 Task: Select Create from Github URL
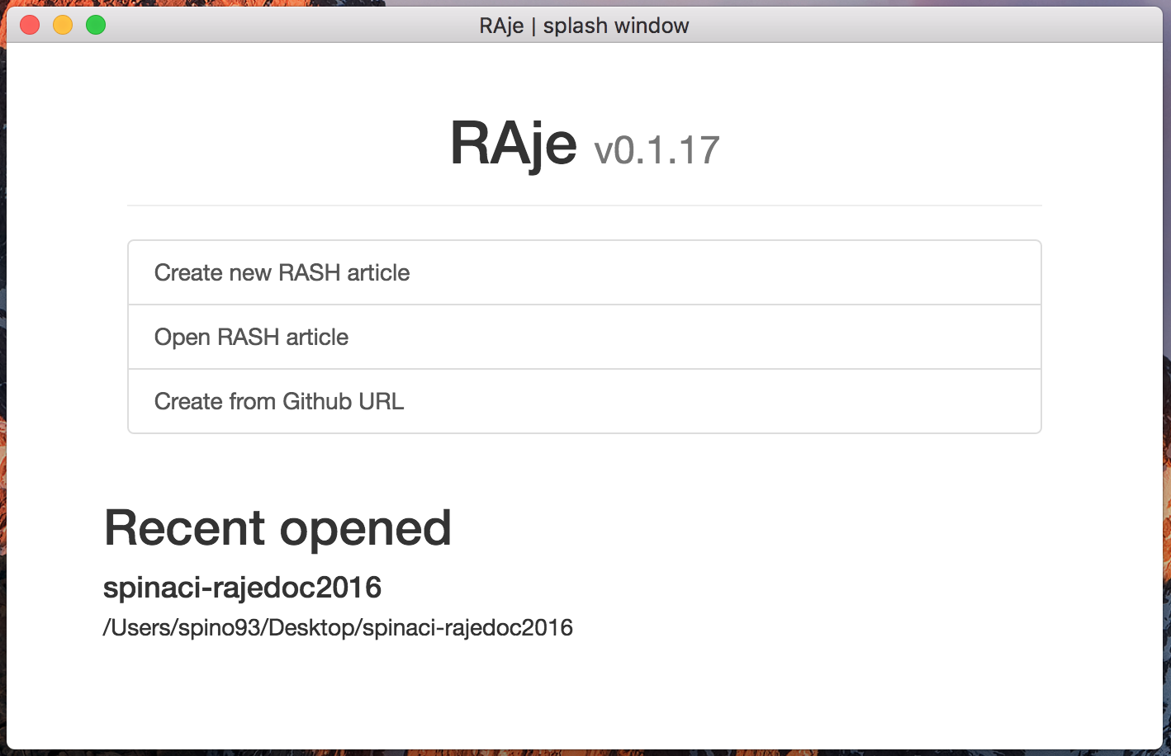(585, 401)
